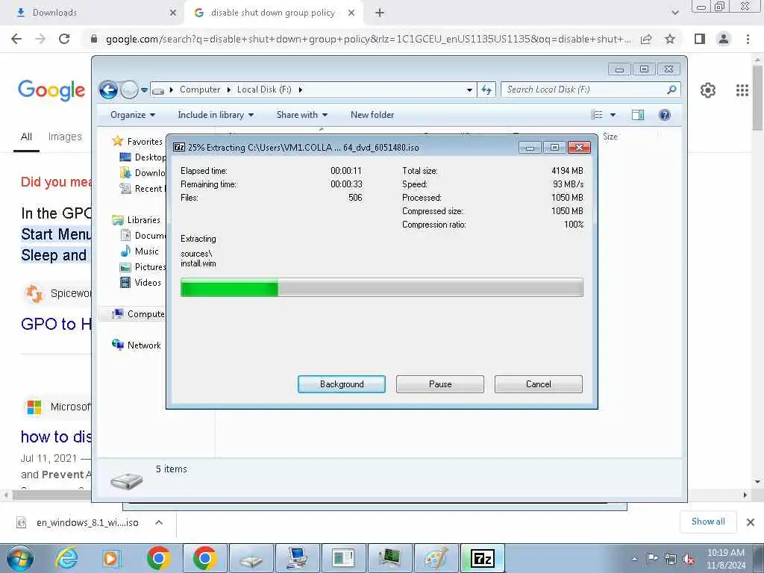Open the address bar history dropdown

click(x=469, y=90)
